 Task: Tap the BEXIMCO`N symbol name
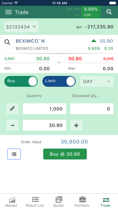tap(30, 41)
